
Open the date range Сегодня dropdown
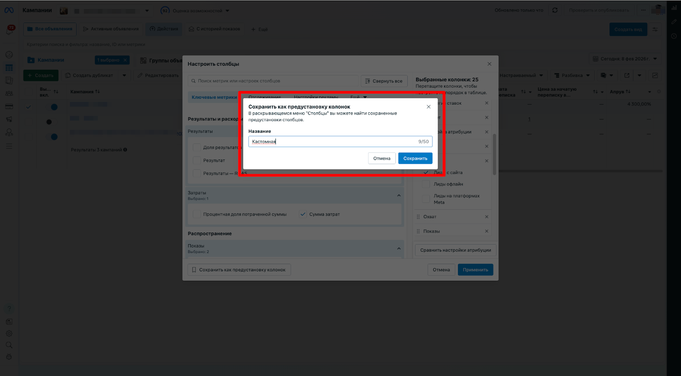click(625, 59)
